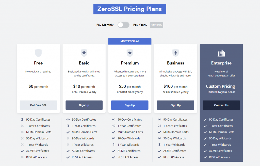Image resolution: width=260 pixels, height=166 pixels.
Task: Click the Contact Us button
Action: [221, 105]
